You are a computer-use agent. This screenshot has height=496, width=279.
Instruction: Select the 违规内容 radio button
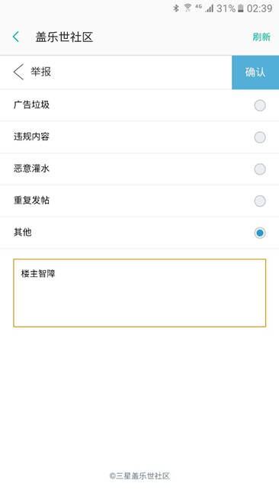click(260, 137)
